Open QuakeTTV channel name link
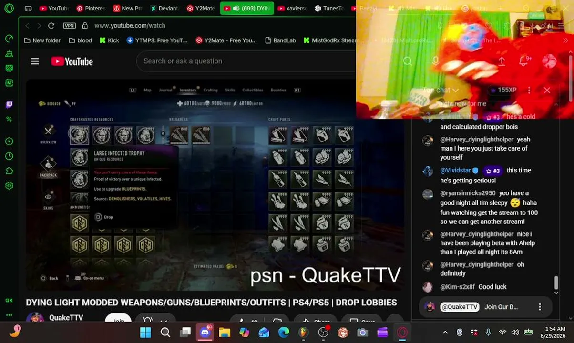 pyautogui.click(x=66, y=317)
